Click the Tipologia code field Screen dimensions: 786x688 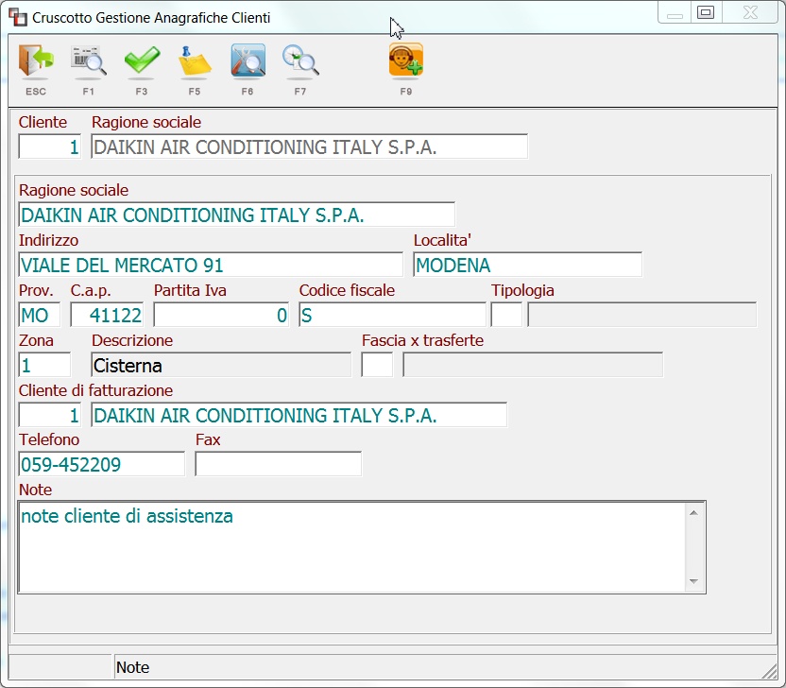point(506,315)
